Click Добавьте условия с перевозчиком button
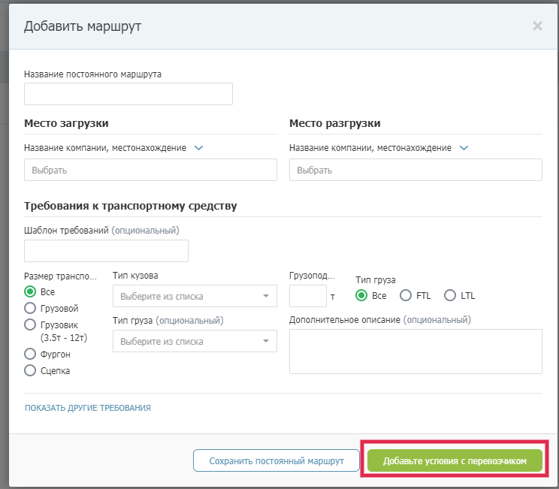The height and width of the screenshot is (489, 559). pos(455,460)
